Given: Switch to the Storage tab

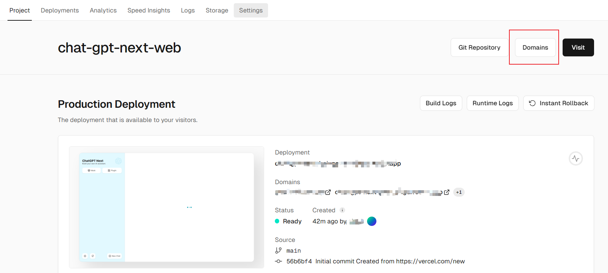Looking at the screenshot, I should [217, 10].
